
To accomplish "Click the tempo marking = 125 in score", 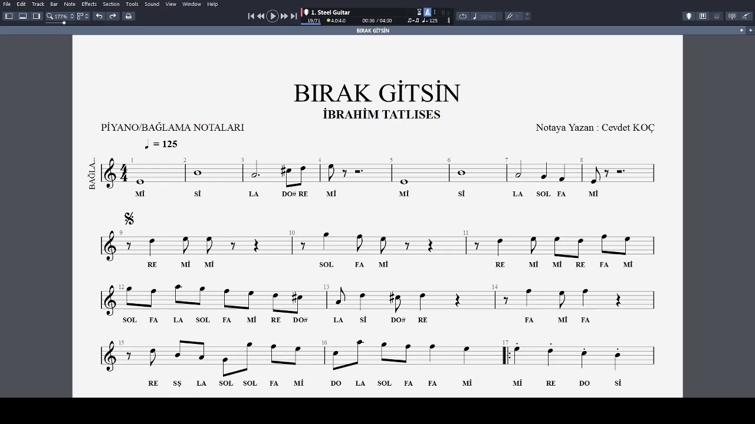I will point(161,144).
